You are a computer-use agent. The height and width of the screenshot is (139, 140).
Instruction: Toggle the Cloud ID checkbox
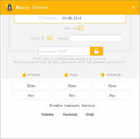pyautogui.click(x=50, y=38)
